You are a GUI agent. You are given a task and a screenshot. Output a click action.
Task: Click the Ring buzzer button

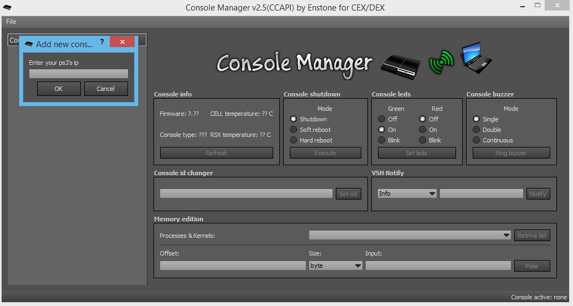point(511,153)
